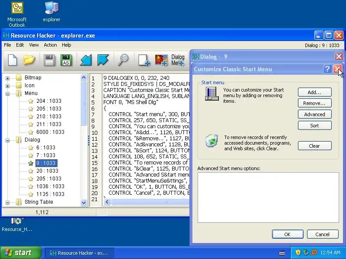Screen dimensions: 346x259
Task: Open the Microsoft Outlook desktop icon
Action: [17, 15]
